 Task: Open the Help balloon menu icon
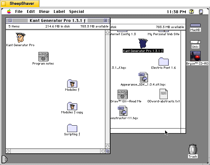click(192, 12)
